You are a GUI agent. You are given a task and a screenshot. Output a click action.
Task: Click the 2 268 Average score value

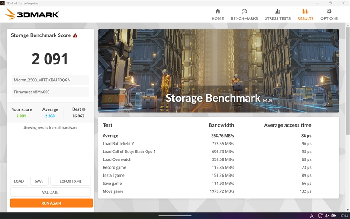pos(50,116)
